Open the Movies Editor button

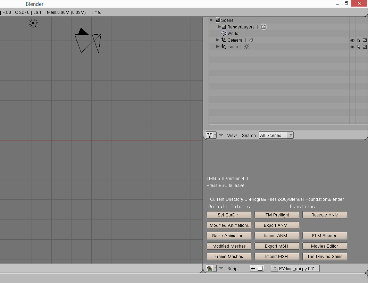(325, 246)
